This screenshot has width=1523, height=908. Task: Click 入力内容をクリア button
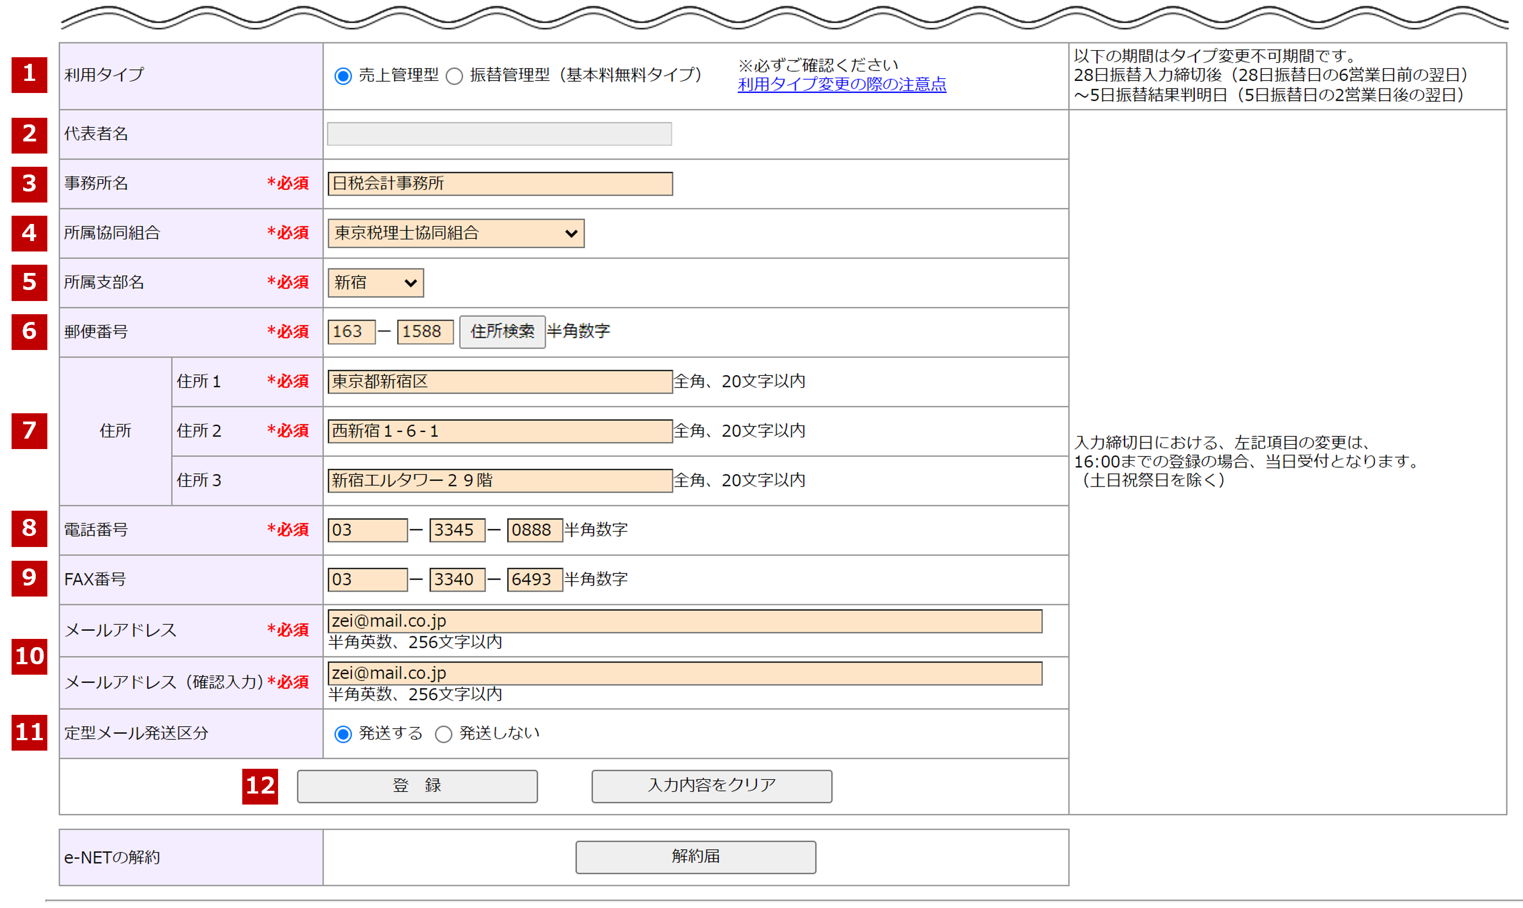click(x=711, y=786)
